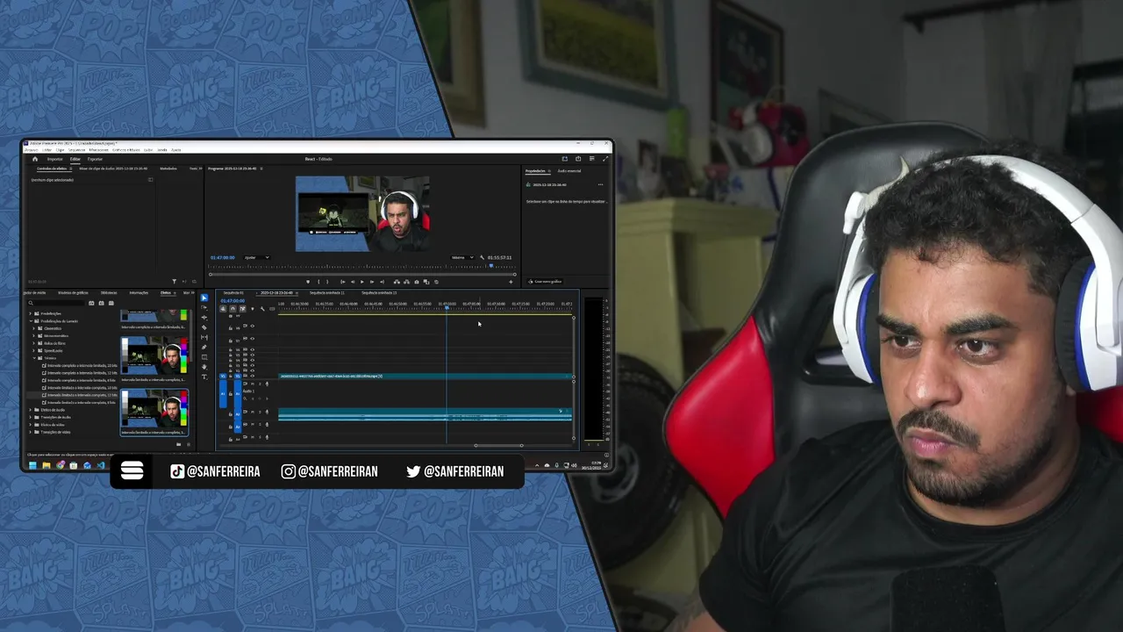Click YUV Effects filter icon in Effects panel
This screenshot has height=632, width=1123.
(x=111, y=303)
